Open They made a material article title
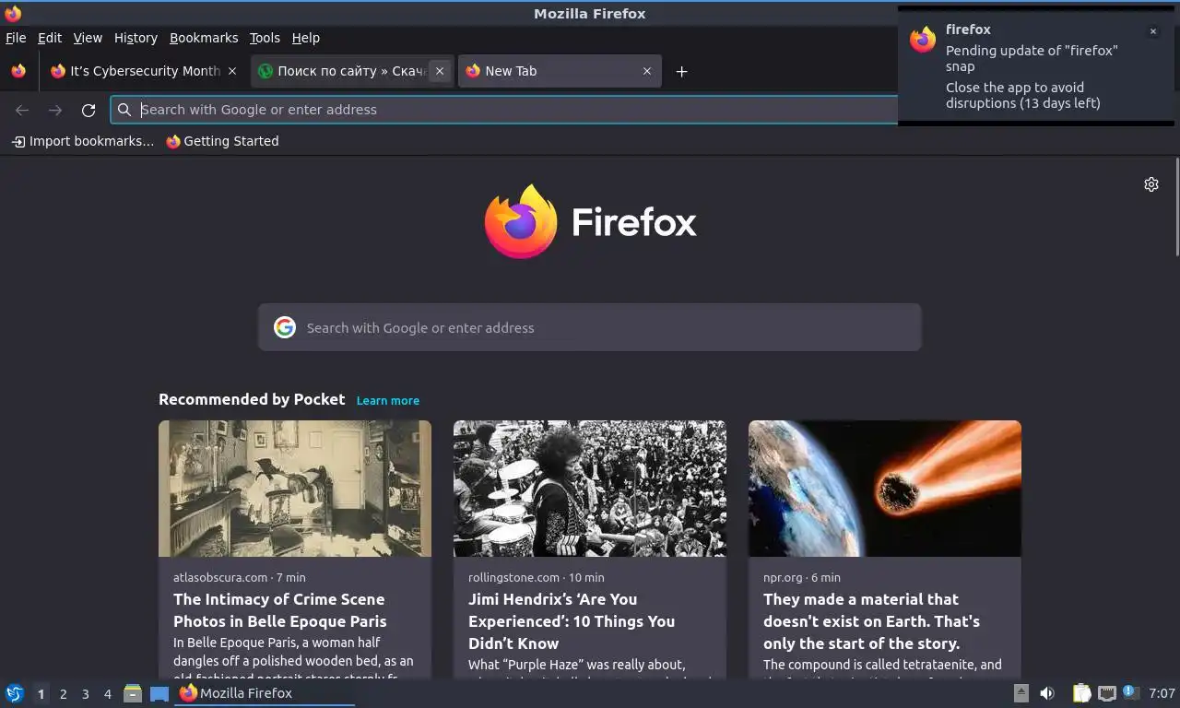 [x=872, y=621]
